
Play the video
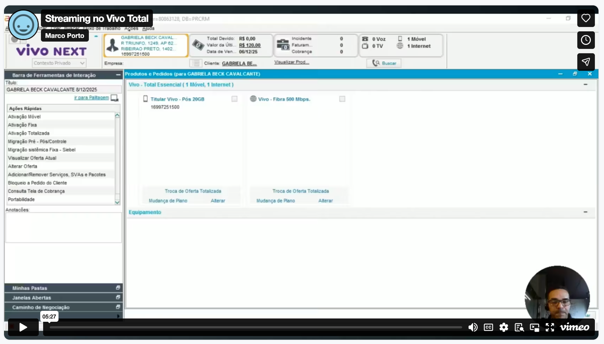click(23, 327)
